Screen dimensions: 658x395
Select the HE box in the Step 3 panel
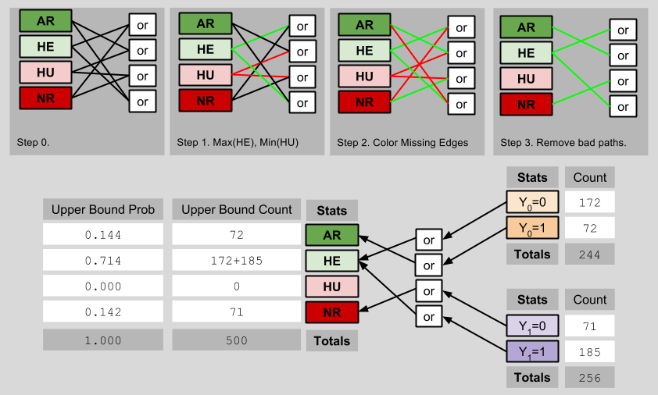click(526, 53)
